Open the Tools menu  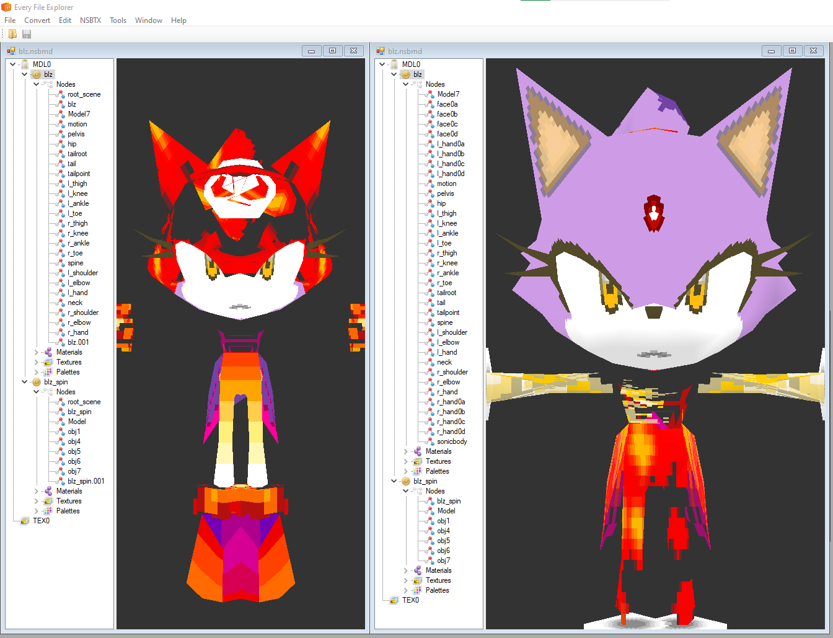[x=118, y=20]
